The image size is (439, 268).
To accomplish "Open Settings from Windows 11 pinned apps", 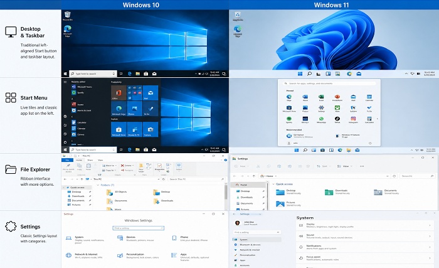I will click(321, 109).
